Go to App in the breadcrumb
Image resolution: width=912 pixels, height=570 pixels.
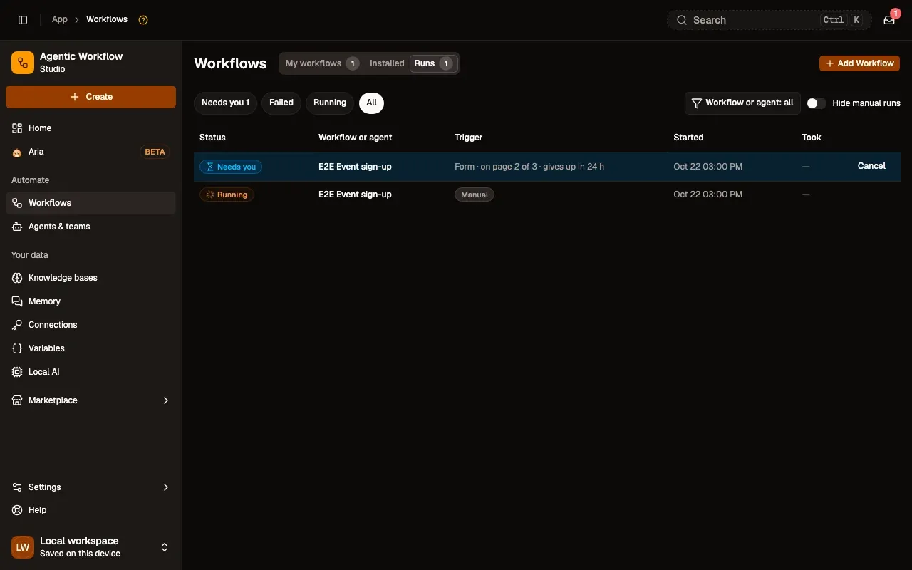[60, 19]
